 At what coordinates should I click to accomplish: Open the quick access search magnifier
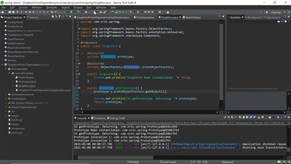point(261,12)
